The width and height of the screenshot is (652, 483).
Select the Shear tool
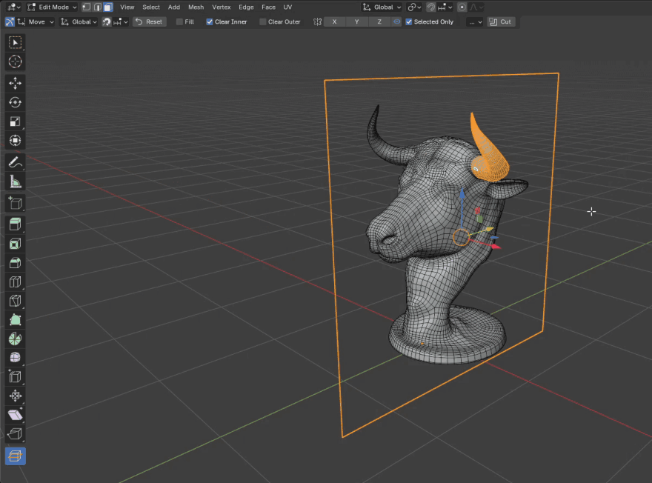click(15, 415)
